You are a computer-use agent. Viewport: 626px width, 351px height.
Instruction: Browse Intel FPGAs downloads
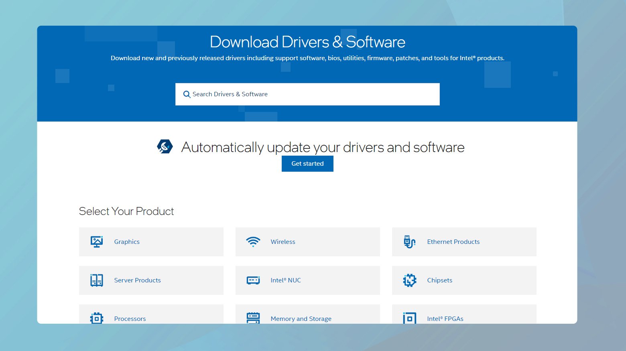click(445, 318)
